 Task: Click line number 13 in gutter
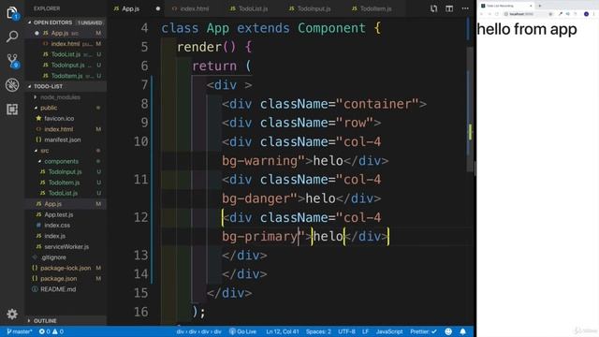(x=140, y=255)
